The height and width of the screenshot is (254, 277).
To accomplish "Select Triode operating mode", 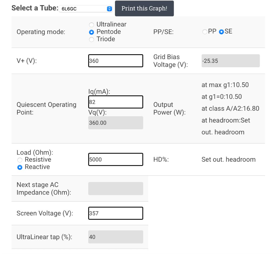I will pos(92,39).
